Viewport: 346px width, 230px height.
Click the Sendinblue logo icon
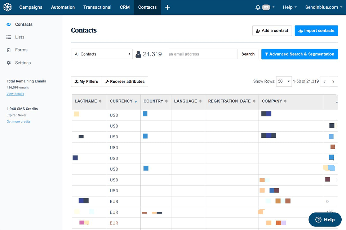[8, 7]
